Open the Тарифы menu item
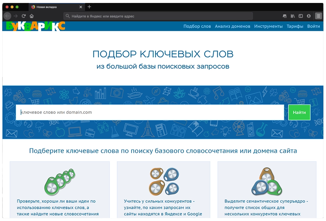Image resolution: width=326 pixels, height=221 pixels. click(x=295, y=27)
